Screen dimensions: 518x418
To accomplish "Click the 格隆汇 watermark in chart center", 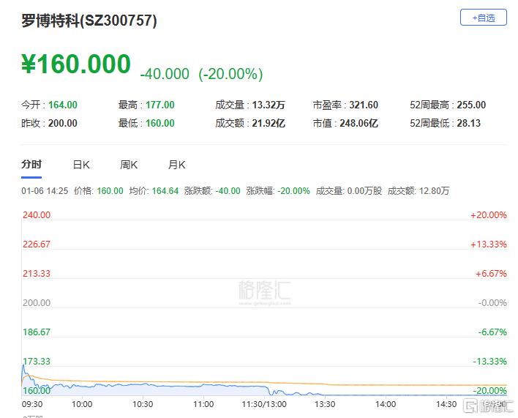I will click(264, 292).
